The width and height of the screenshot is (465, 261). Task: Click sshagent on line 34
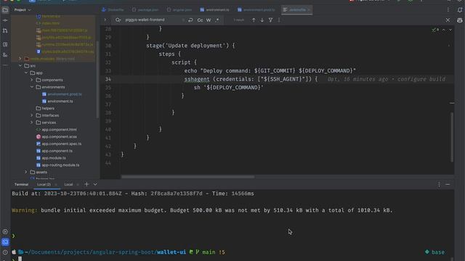[197, 79]
